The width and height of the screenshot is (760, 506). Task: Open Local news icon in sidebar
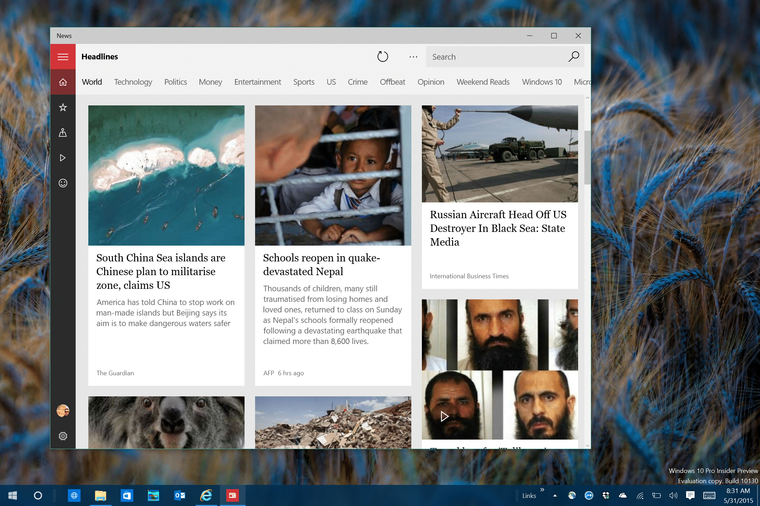coord(63,132)
